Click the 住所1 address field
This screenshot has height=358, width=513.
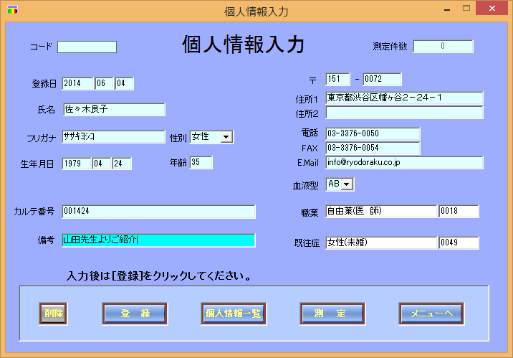[x=404, y=98]
